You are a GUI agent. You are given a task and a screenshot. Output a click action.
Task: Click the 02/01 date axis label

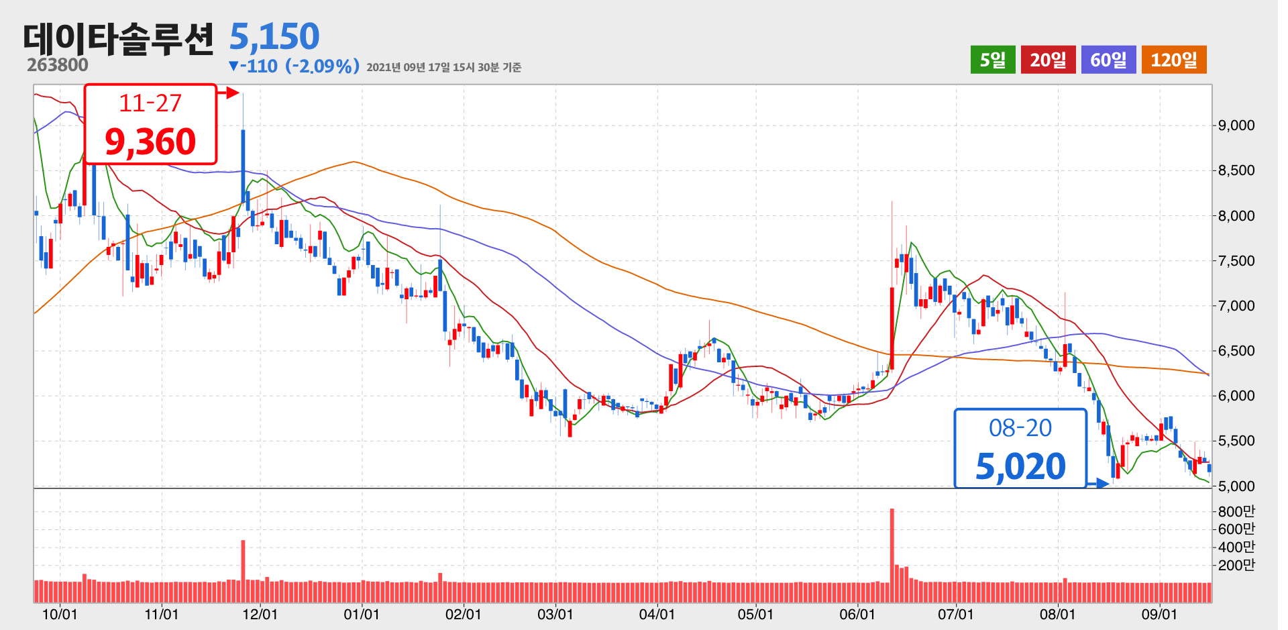click(x=463, y=614)
